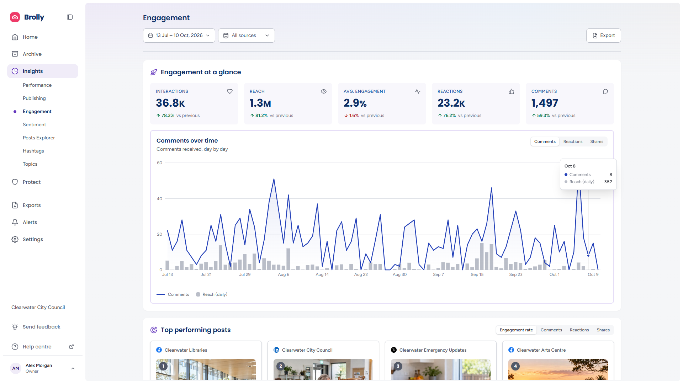This screenshot has height=384, width=683.
Task: Open Clearwater Libraries top post thumbnail
Action: (x=206, y=369)
